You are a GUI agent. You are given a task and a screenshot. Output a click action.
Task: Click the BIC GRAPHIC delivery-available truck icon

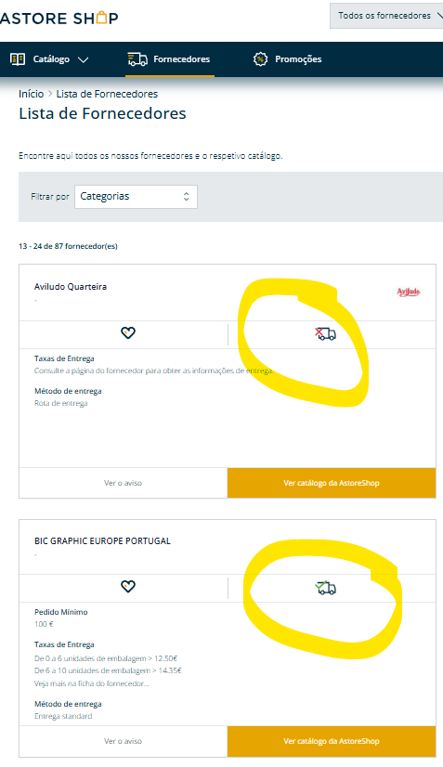point(326,588)
